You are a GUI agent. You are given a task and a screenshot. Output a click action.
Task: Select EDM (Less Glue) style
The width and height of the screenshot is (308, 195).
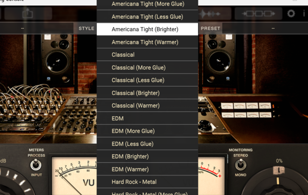[x=147, y=144]
